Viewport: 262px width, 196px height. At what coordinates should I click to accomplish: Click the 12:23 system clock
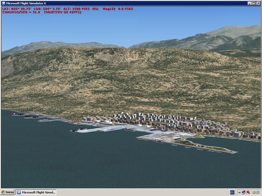click(x=256, y=192)
